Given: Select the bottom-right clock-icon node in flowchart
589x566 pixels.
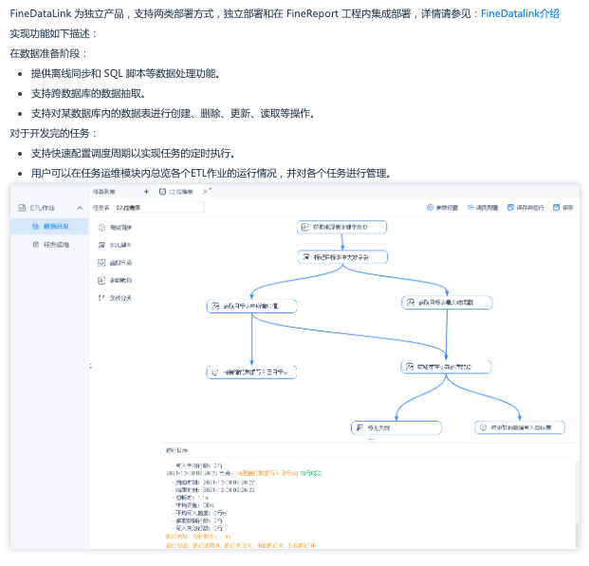Looking at the screenshot, I should point(520,427).
